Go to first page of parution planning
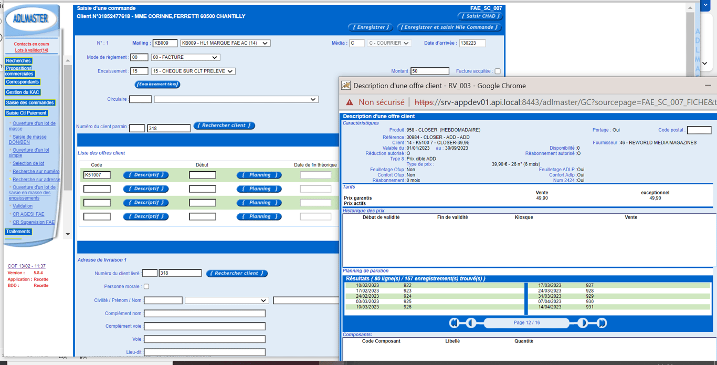This screenshot has height=365, width=717. pyautogui.click(x=455, y=323)
